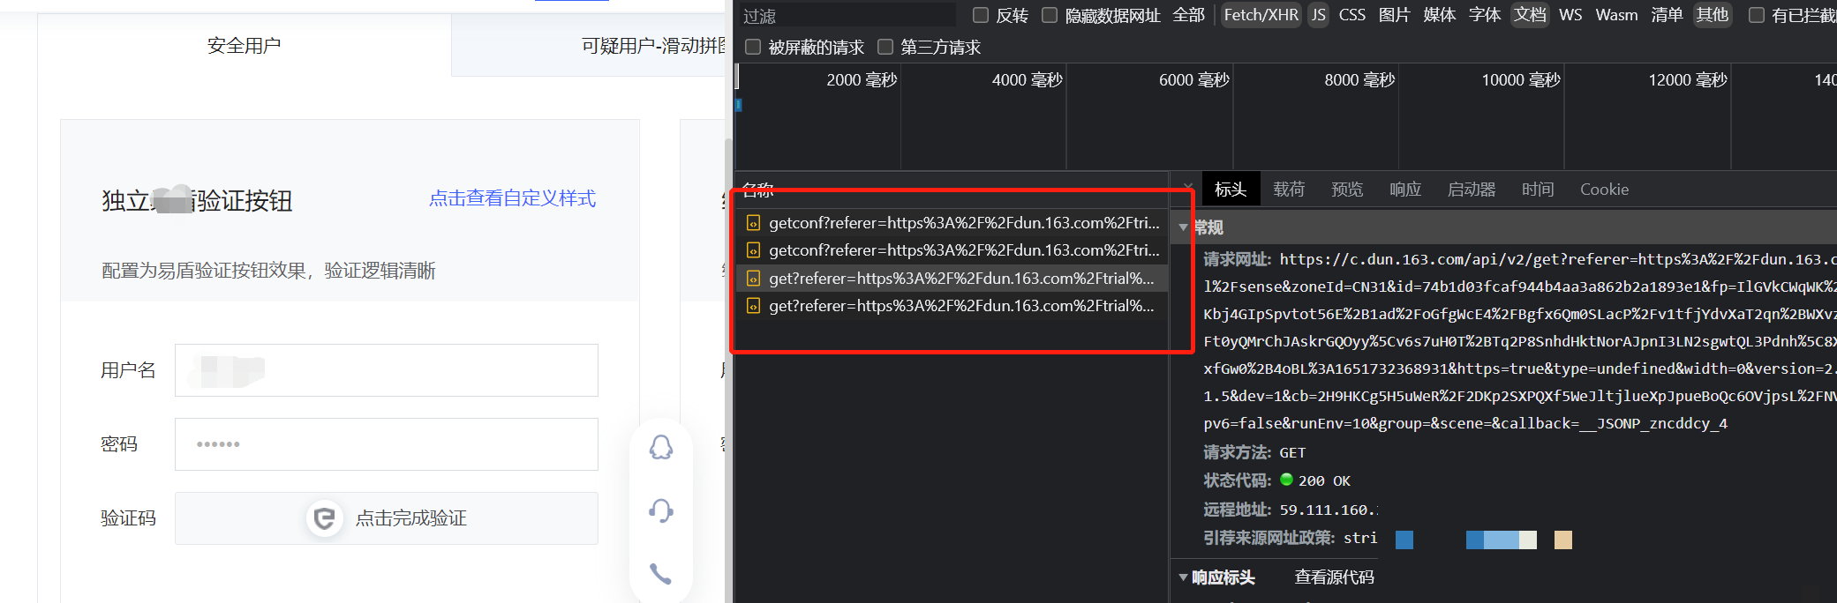Toggle the 反转 invert filter checkbox
The width and height of the screenshot is (1837, 603).
(980, 15)
